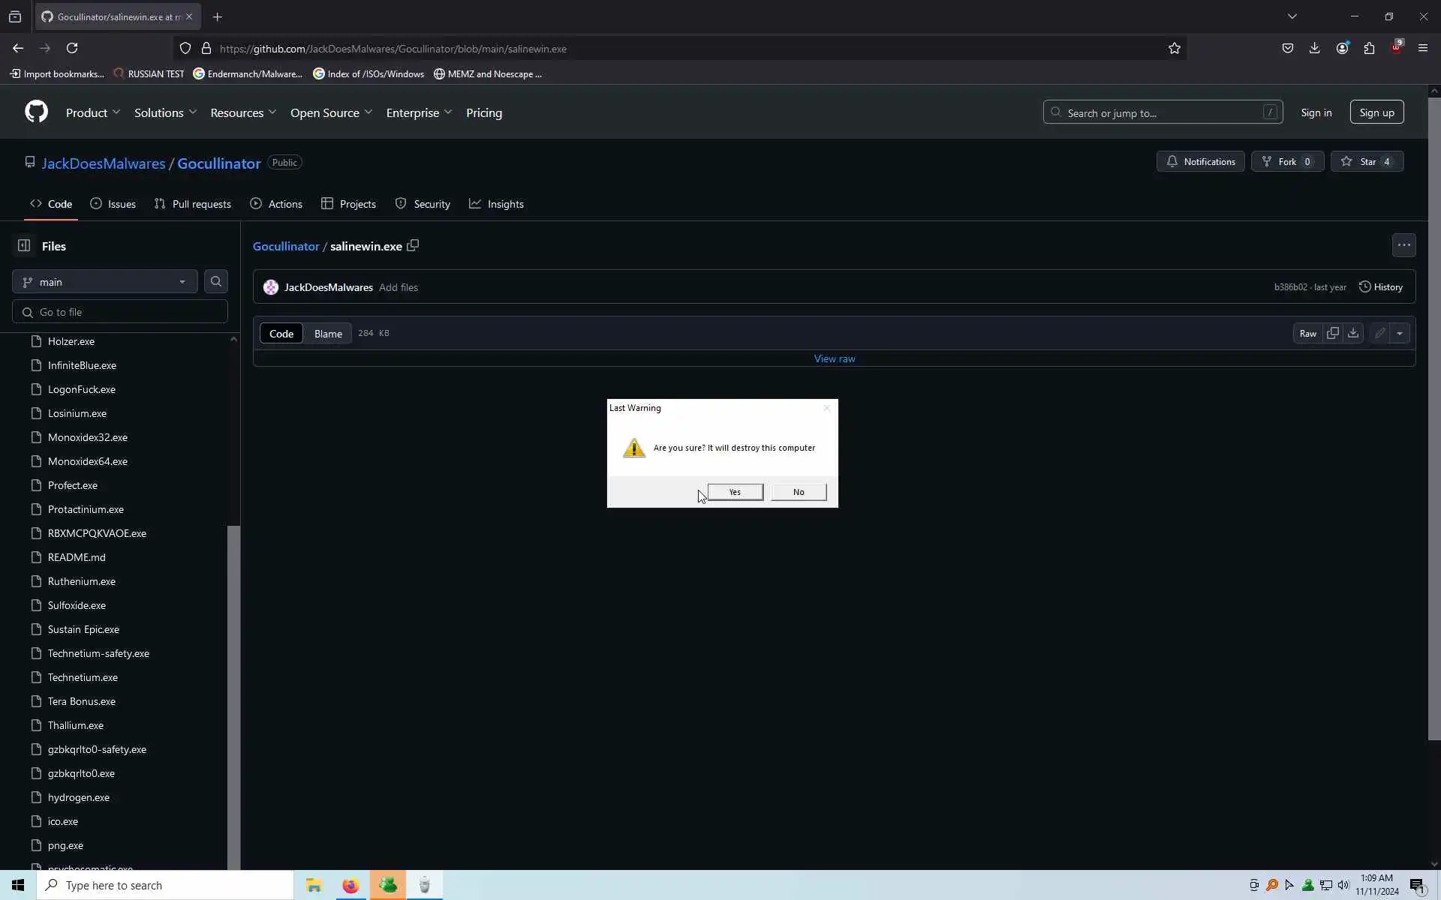The width and height of the screenshot is (1441, 900).
Task: Expand the main branch dropdown
Action: click(104, 282)
